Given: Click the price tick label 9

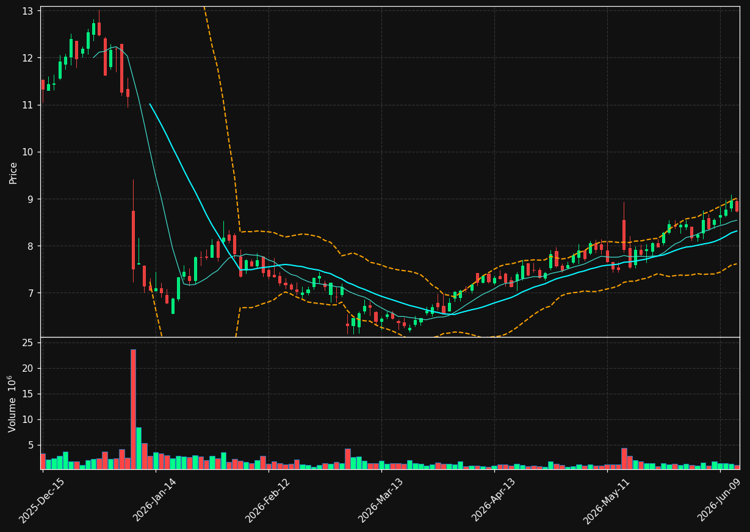Looking at the screenshot, I should pos(32,199).
